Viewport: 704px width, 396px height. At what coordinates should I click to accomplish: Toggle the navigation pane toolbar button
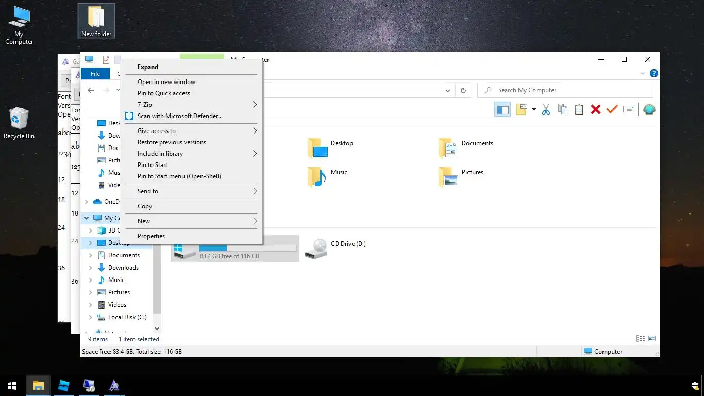click(x=502, y=109)
